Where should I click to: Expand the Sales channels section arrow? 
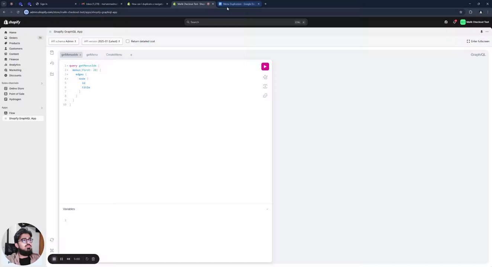42,83
